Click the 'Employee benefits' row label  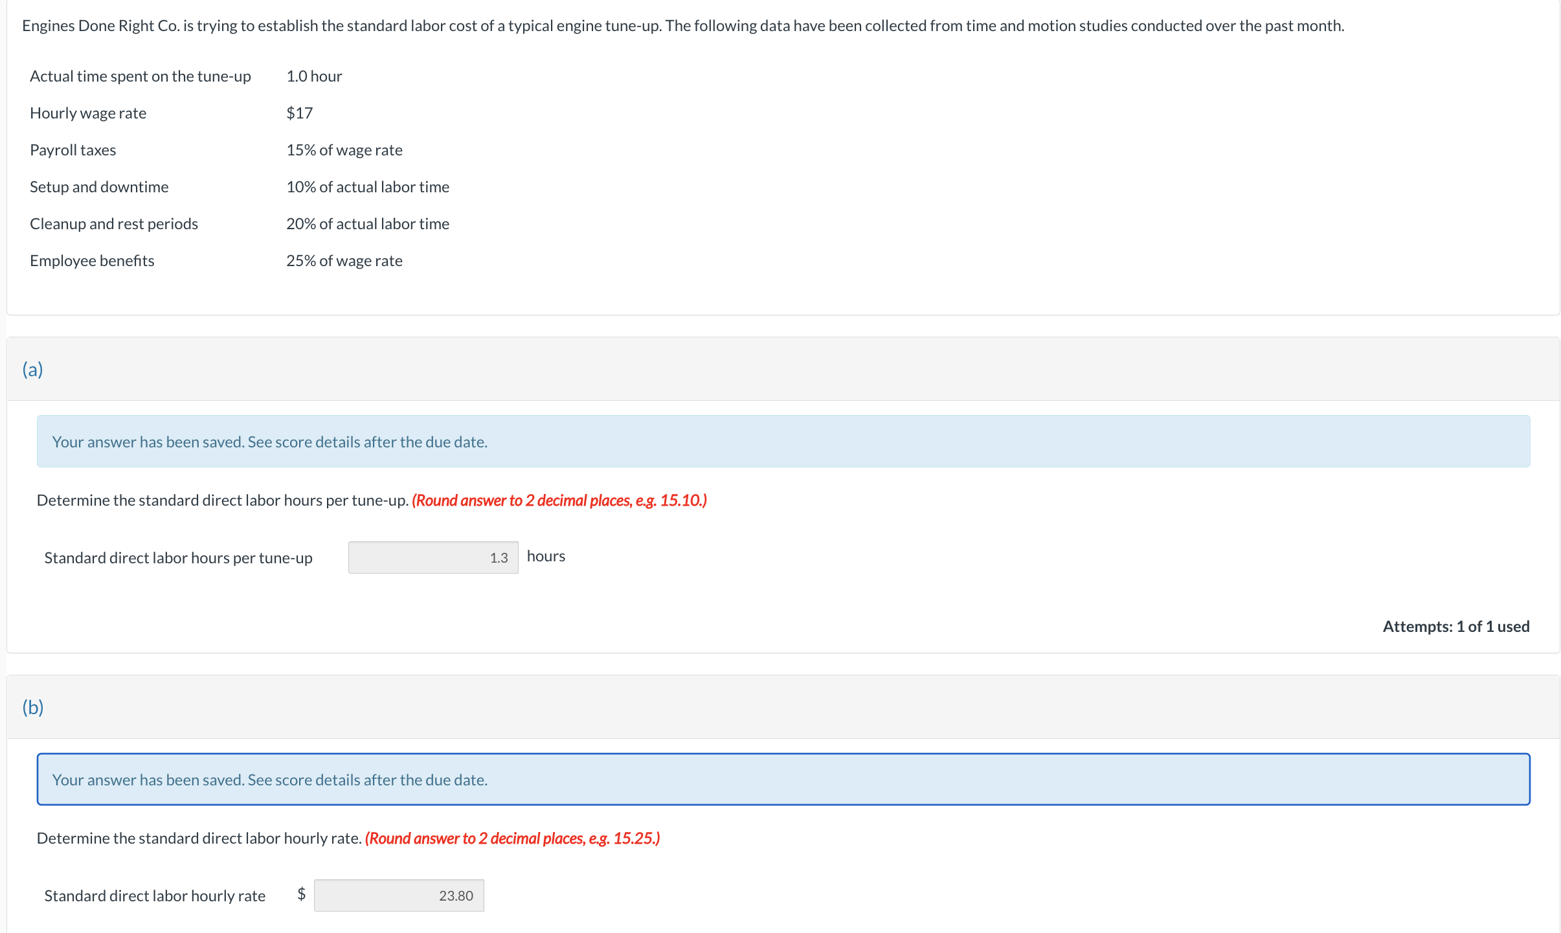click(x=92, y=261)
